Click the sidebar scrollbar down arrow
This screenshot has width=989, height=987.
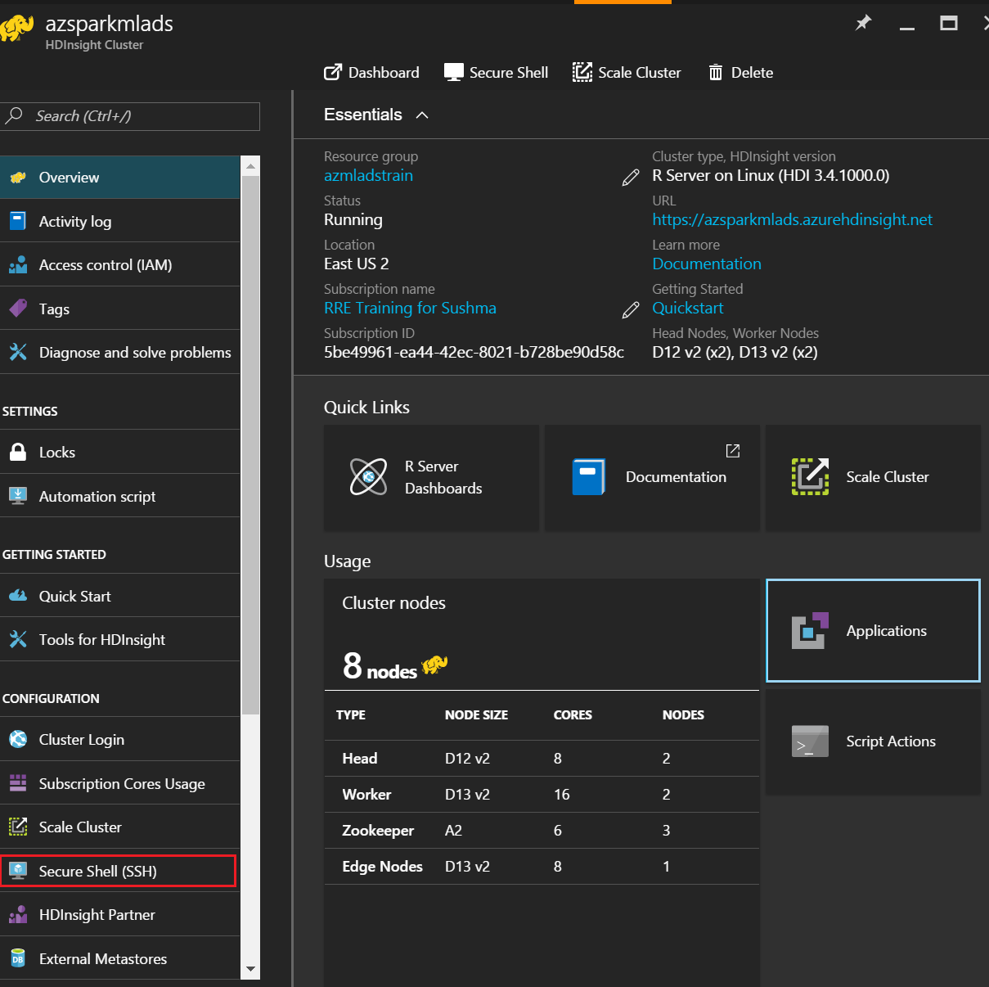tap(250, 969)
